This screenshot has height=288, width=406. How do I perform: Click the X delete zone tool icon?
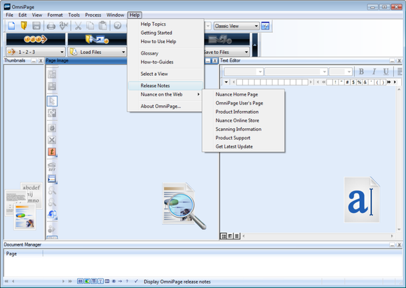point(52,140)
